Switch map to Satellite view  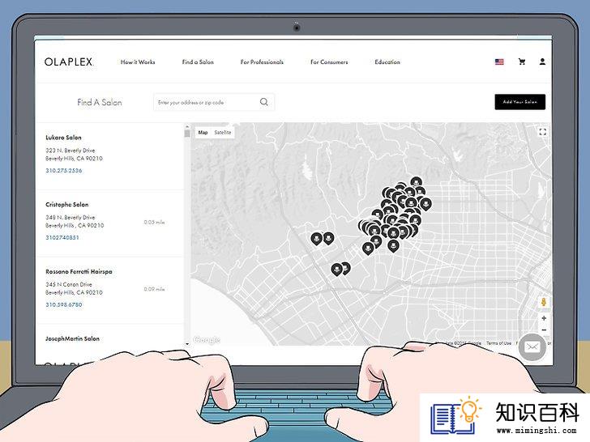pyautogui.click(x=223, y=132)
